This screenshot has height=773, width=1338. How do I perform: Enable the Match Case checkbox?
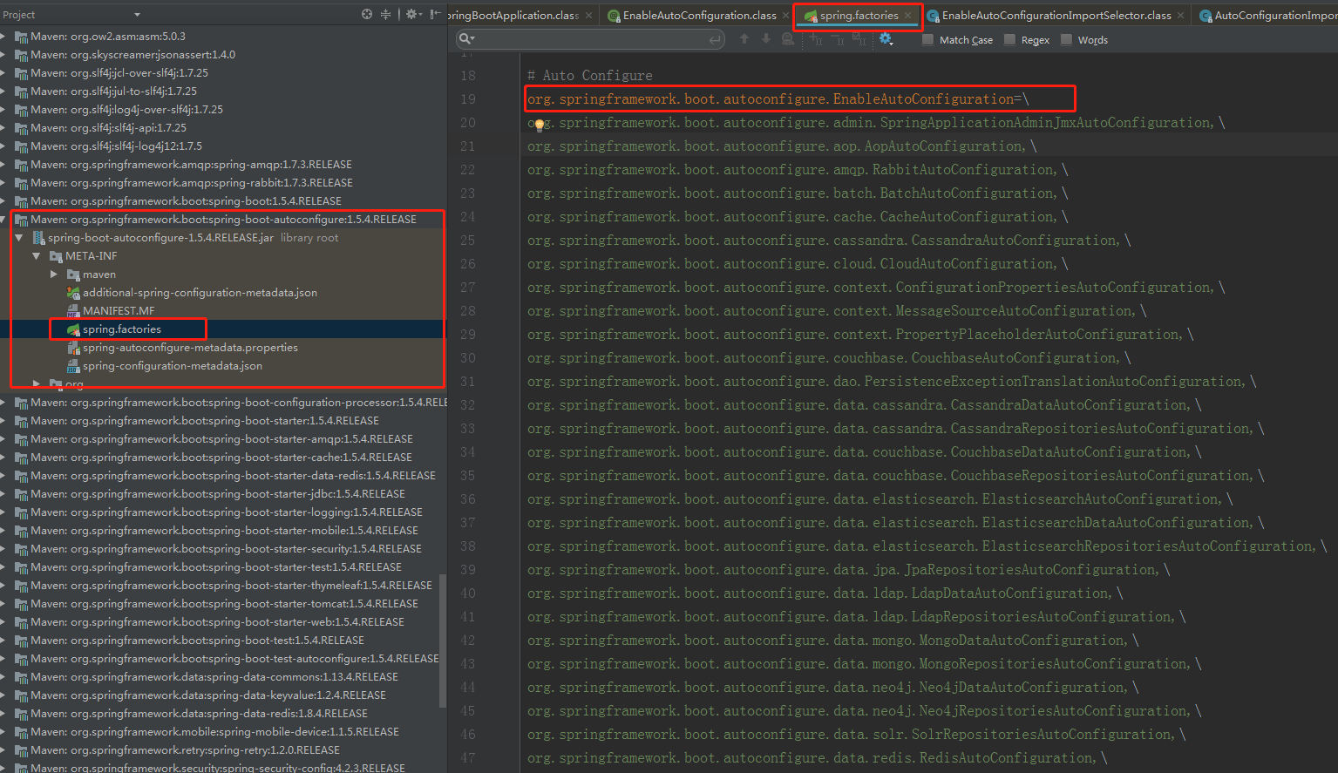[928, 40]
